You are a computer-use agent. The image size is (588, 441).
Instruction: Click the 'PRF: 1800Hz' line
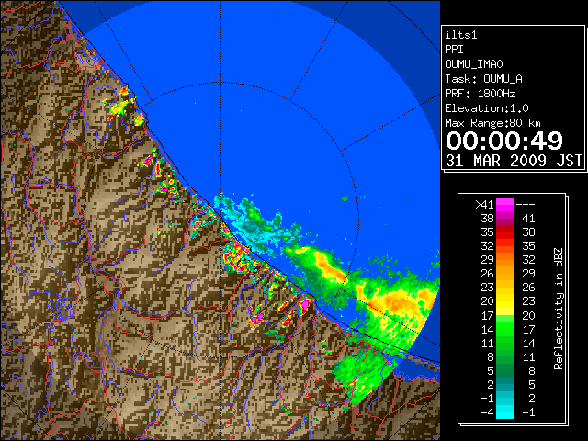[481, 94]
